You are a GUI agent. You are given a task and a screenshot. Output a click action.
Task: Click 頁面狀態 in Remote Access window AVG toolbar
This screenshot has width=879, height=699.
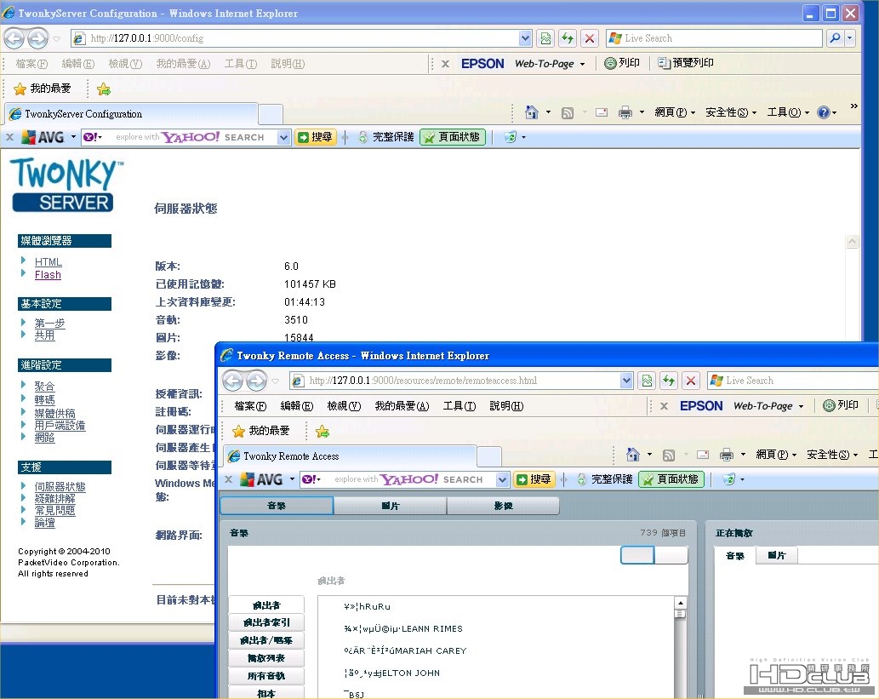[671, 479]
